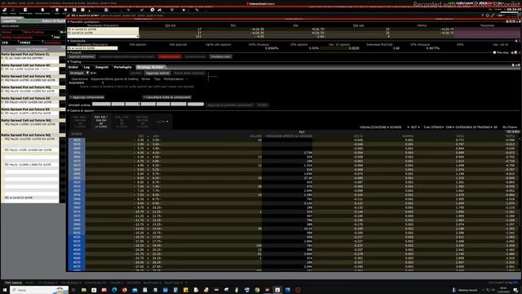Open the red Opera icon on taskbar
The width and height of the screenshot is (522, 294).
(298, 290)
